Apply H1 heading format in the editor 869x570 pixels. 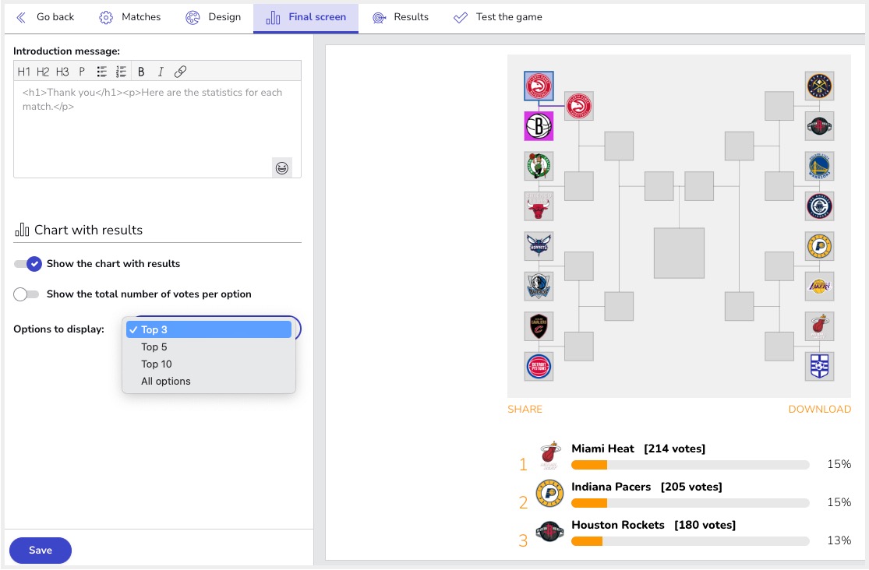click(x=24, y=72)
